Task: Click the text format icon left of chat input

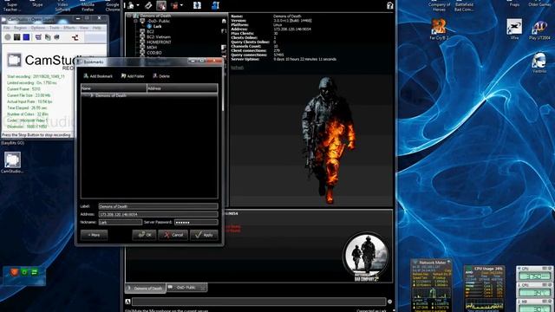Action: point(127,302)
